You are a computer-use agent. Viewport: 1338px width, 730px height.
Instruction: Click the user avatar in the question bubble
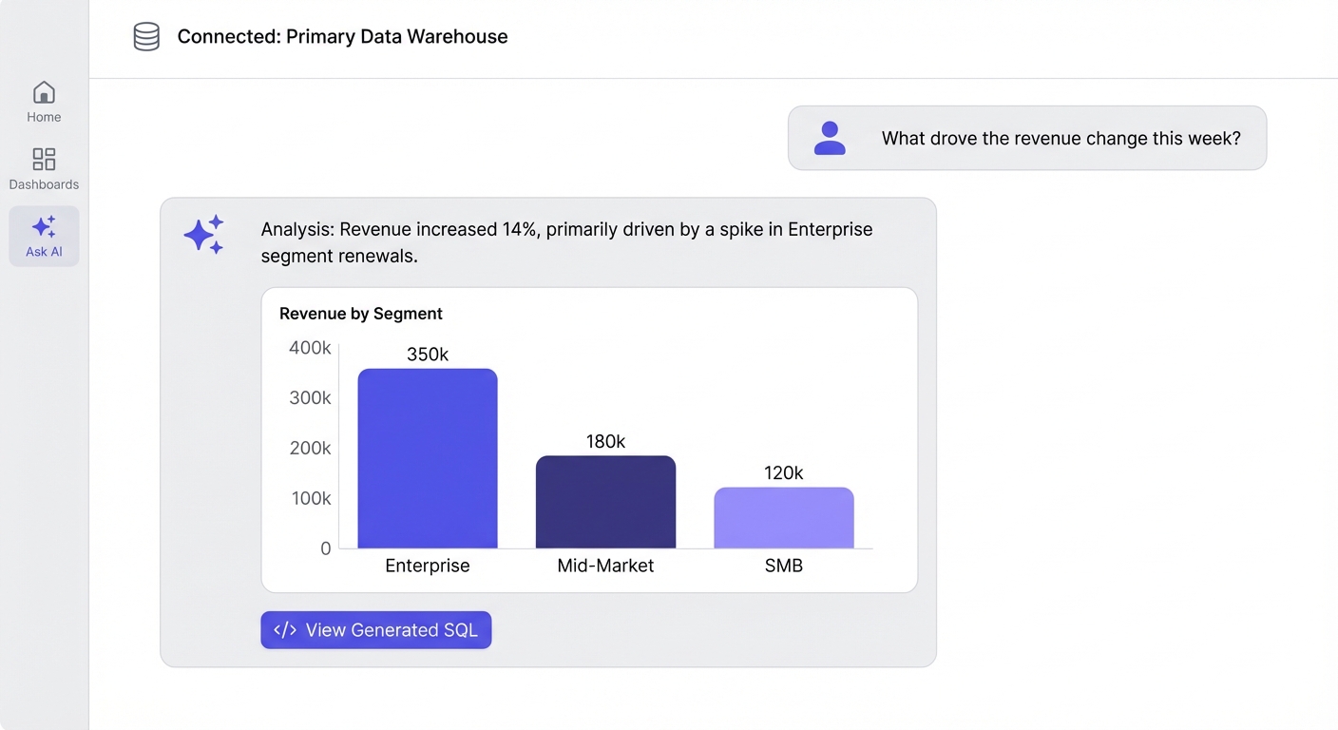830,138
